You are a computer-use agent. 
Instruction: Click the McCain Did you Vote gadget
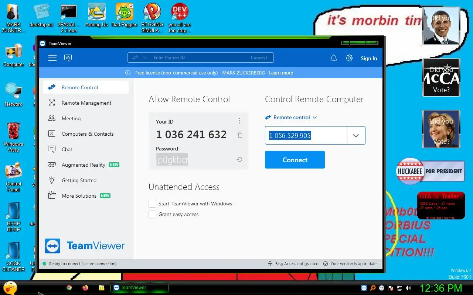pyautogui.click(x=441, y=77)
